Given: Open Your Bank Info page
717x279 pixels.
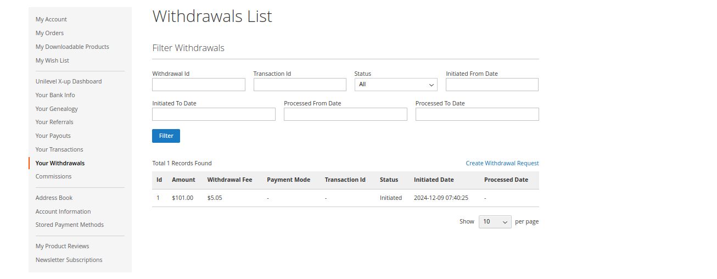Looking at the screenshot, I should (x=55, y=95).
